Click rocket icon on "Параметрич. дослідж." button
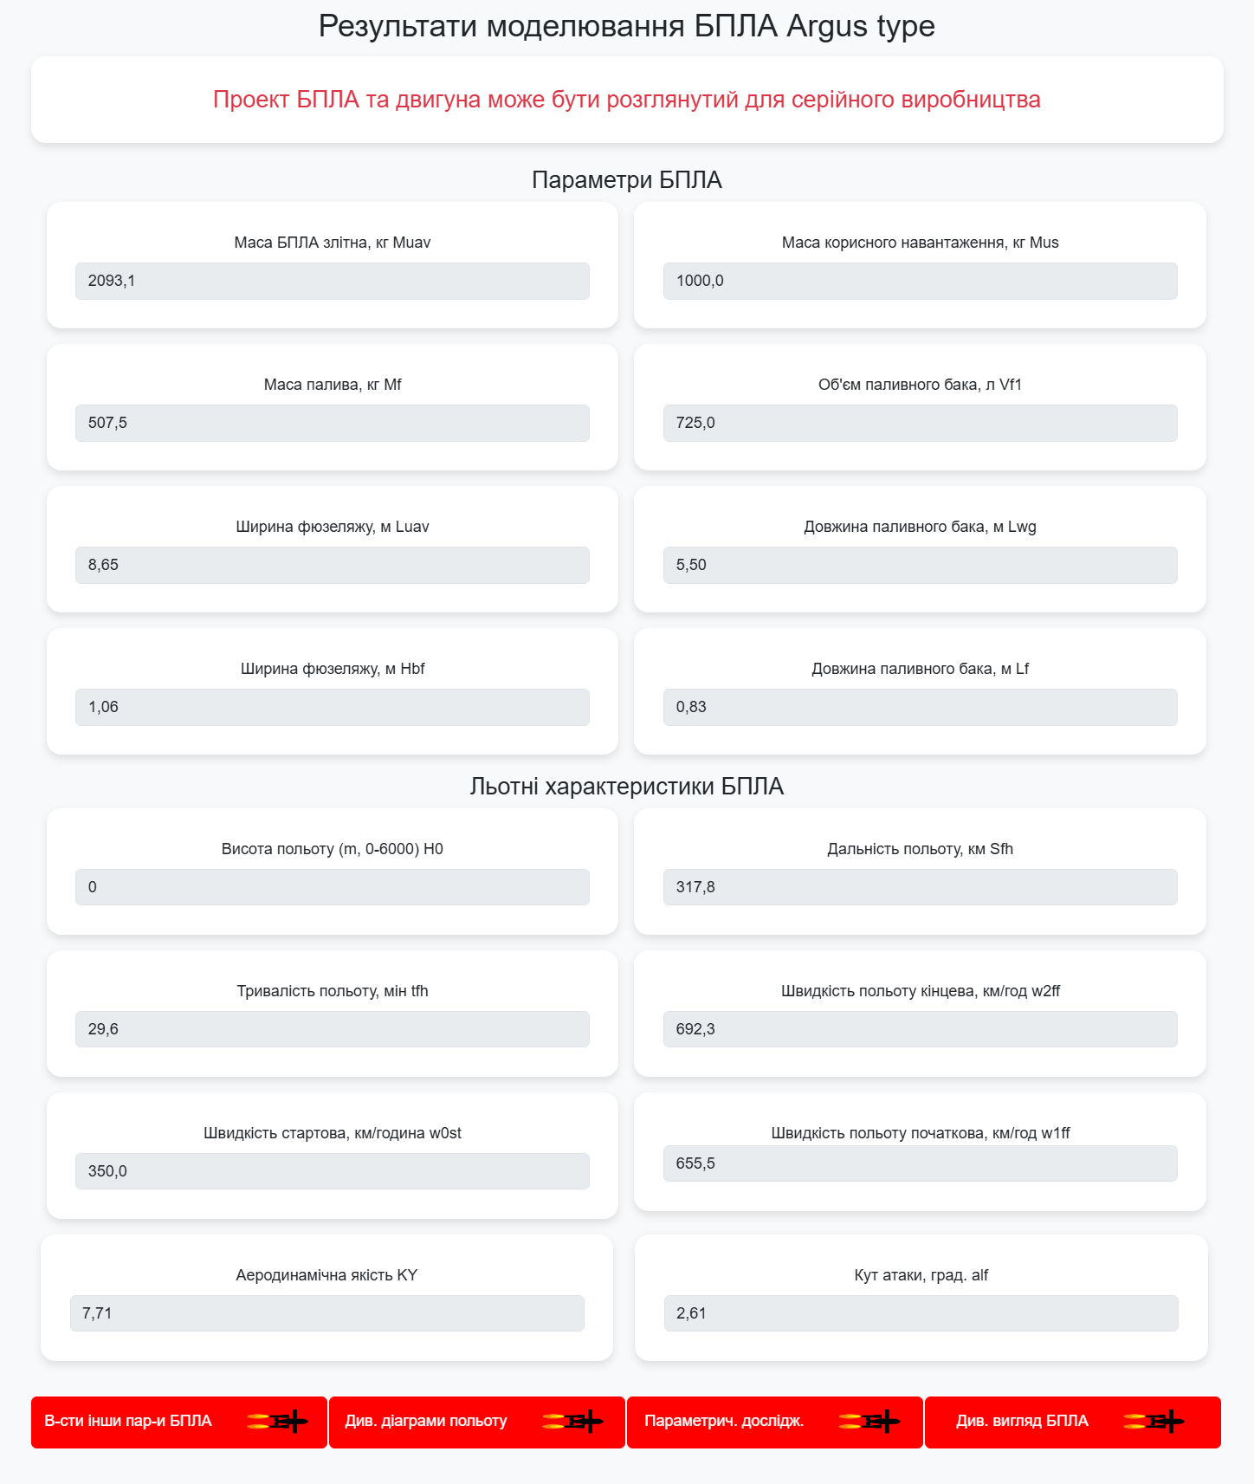The width and height of the screenshot is (1254, 1484). (869, 1422)
